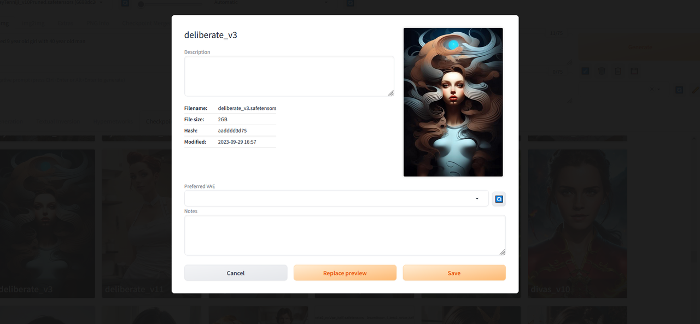Select the divas_v10 checkpoint card
Image resolution: width=700 pixels, height=324 pixels.
point(577,223)
